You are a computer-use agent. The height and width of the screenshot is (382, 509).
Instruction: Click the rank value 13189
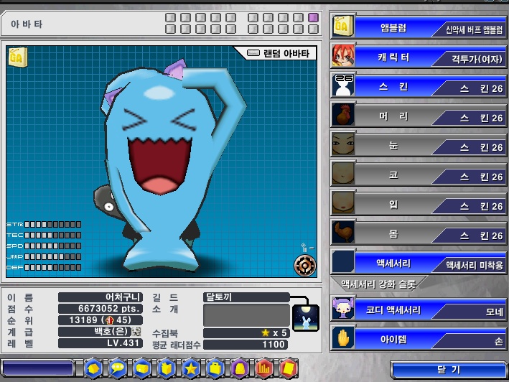101,320
